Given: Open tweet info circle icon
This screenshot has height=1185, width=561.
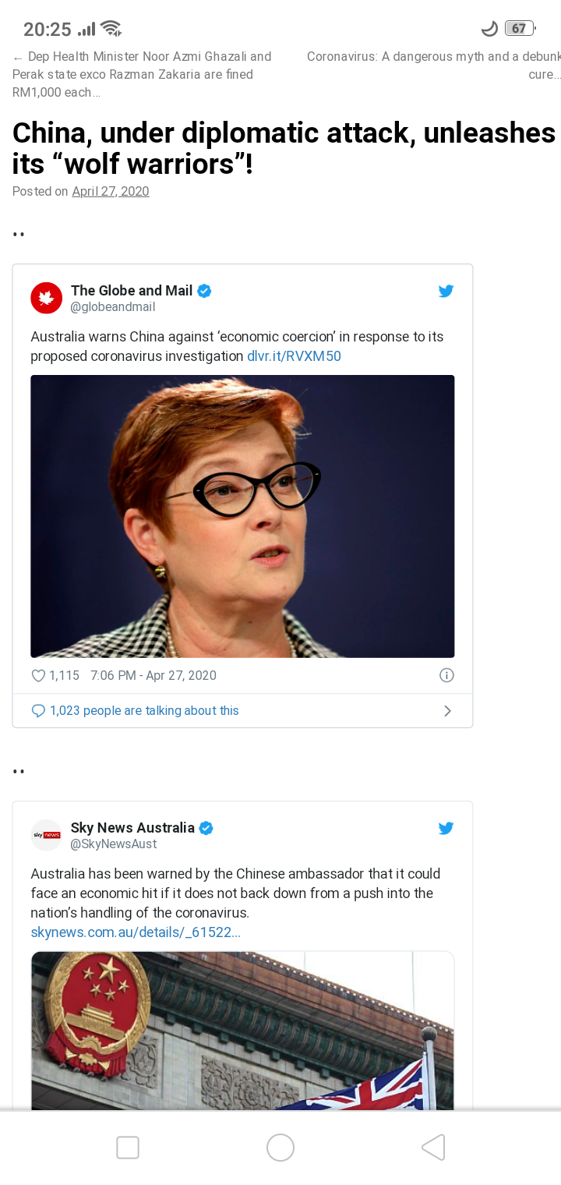Looking at the screenshot, I should tap(446, 675).
